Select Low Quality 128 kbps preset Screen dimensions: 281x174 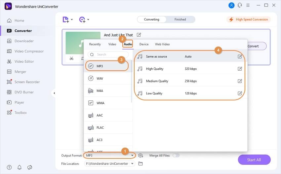(x=190, y=93)
